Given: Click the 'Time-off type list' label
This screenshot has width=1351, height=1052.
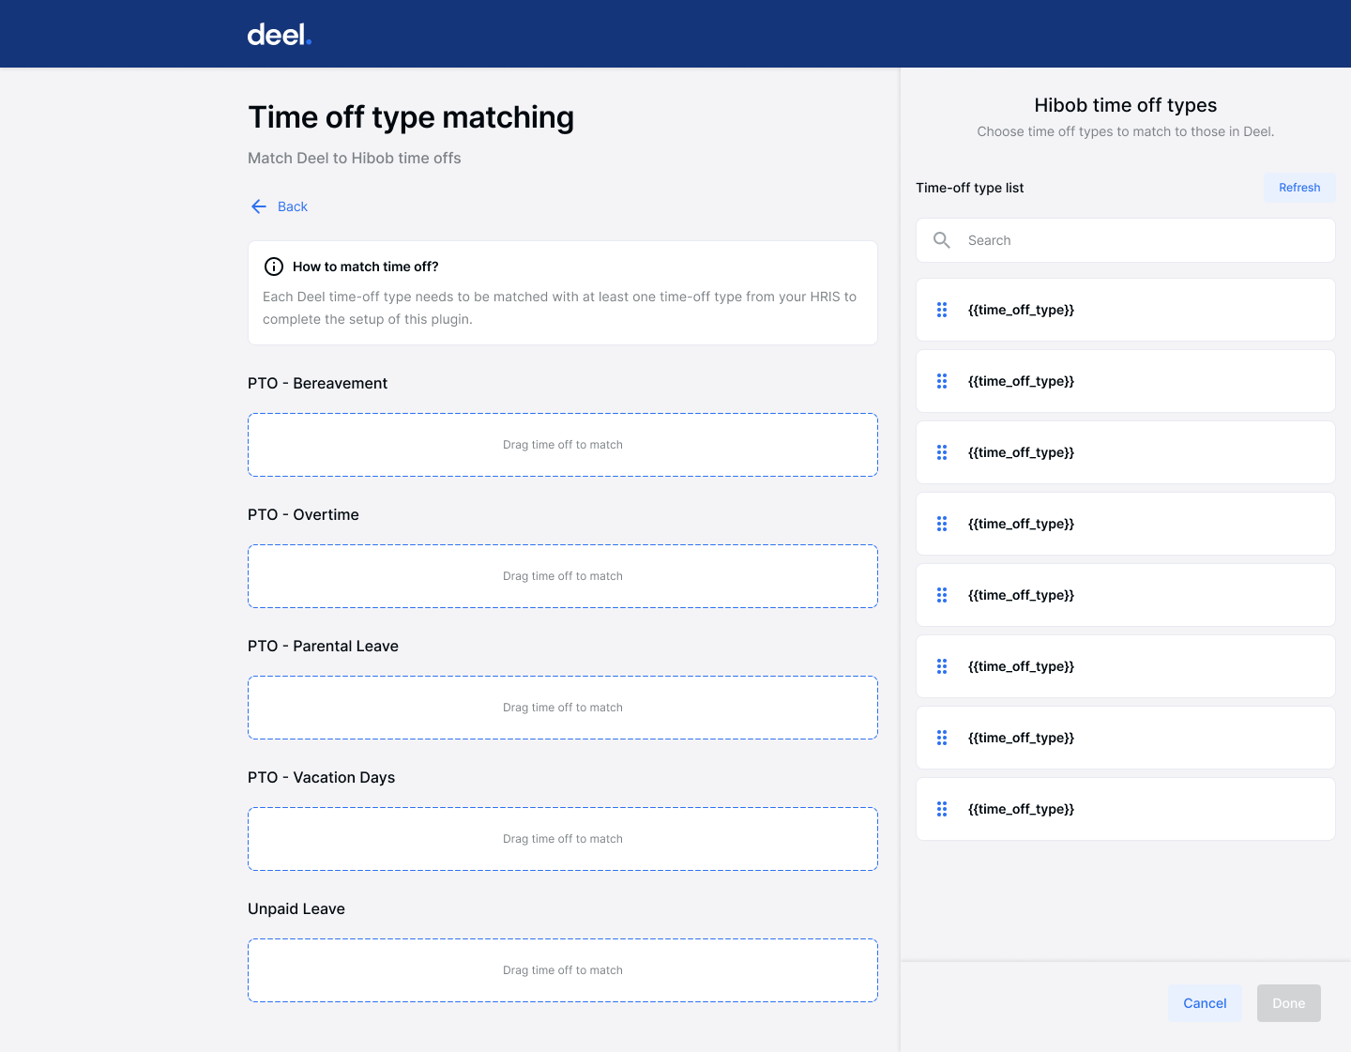Looking at the screenshot, I should tap(970, 188).
